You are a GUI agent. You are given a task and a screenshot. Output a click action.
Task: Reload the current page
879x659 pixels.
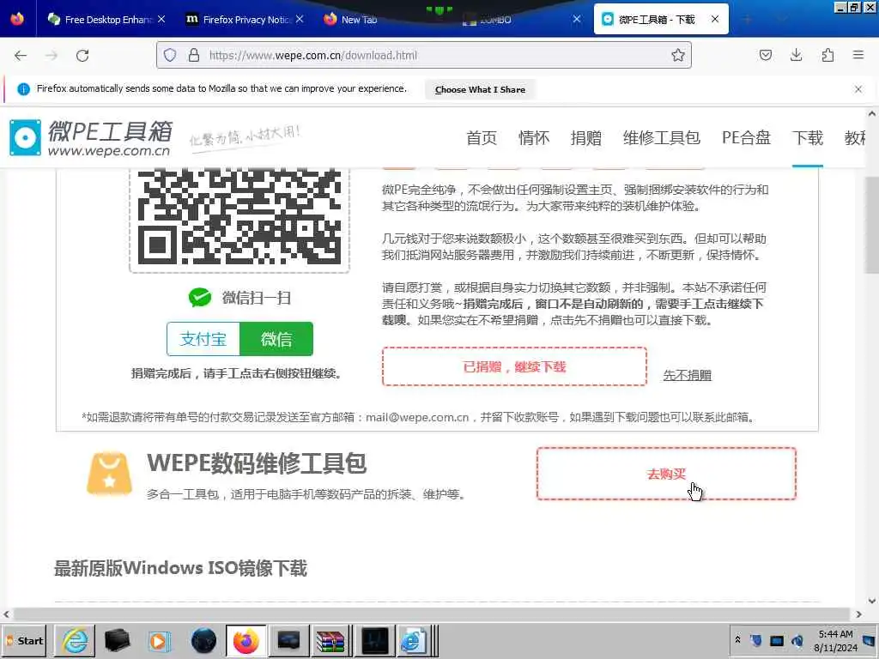82,56
